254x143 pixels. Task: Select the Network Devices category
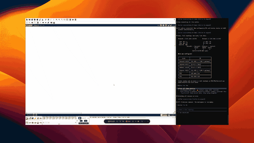point(27,118)
